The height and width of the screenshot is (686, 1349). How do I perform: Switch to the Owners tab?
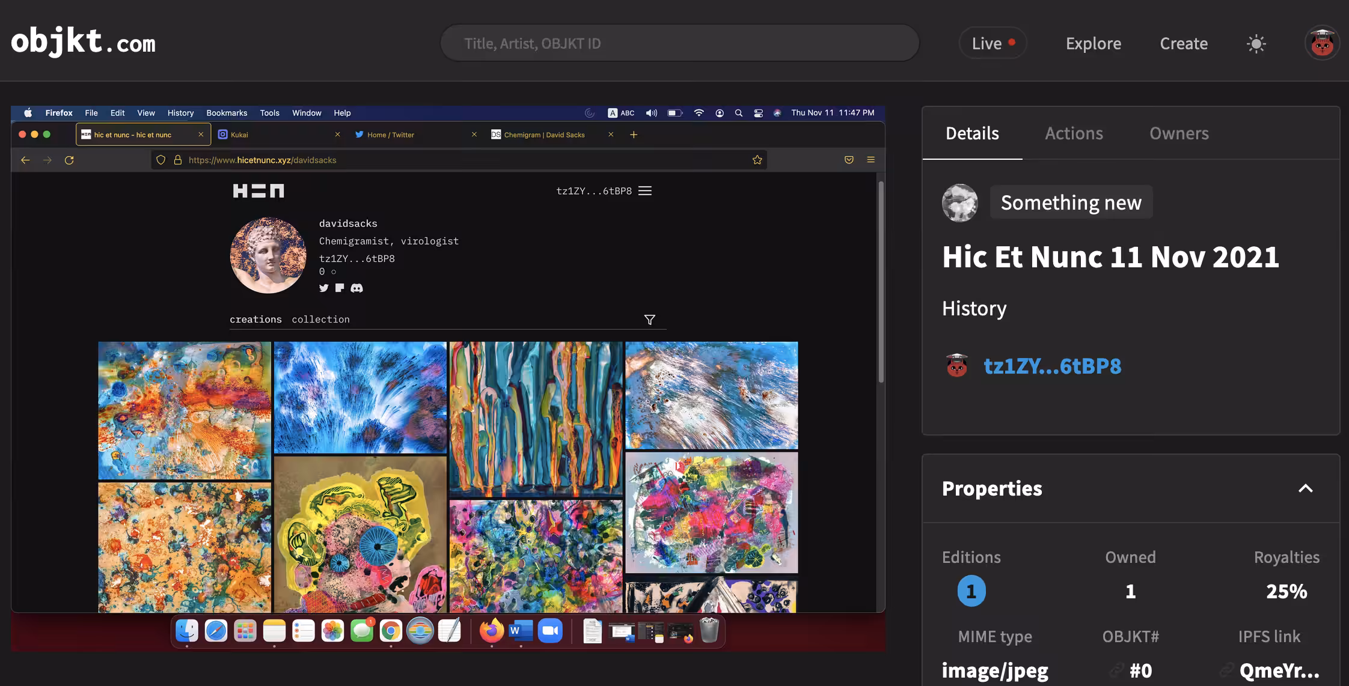(x=1179, y=133)
